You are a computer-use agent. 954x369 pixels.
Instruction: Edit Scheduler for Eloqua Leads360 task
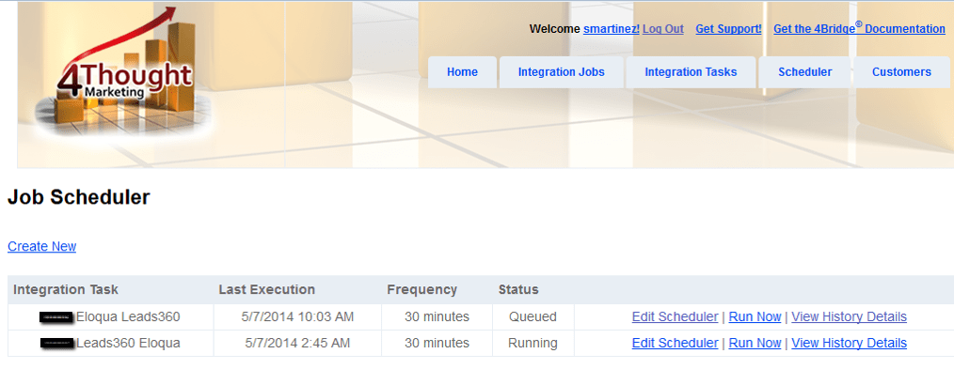[675, 316]
